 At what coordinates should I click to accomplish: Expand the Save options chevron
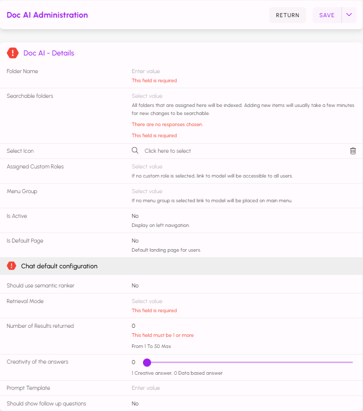point(349,15)
